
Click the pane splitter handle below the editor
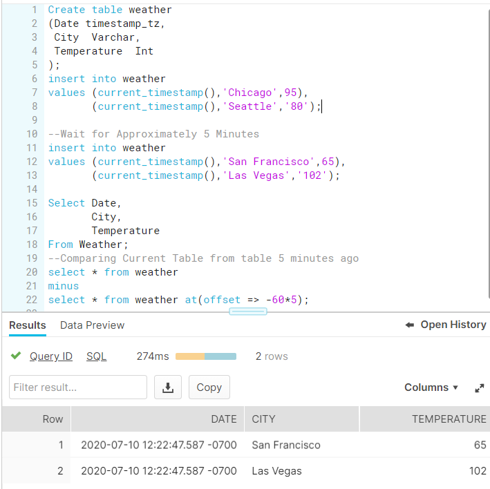(x=248, y=311)
